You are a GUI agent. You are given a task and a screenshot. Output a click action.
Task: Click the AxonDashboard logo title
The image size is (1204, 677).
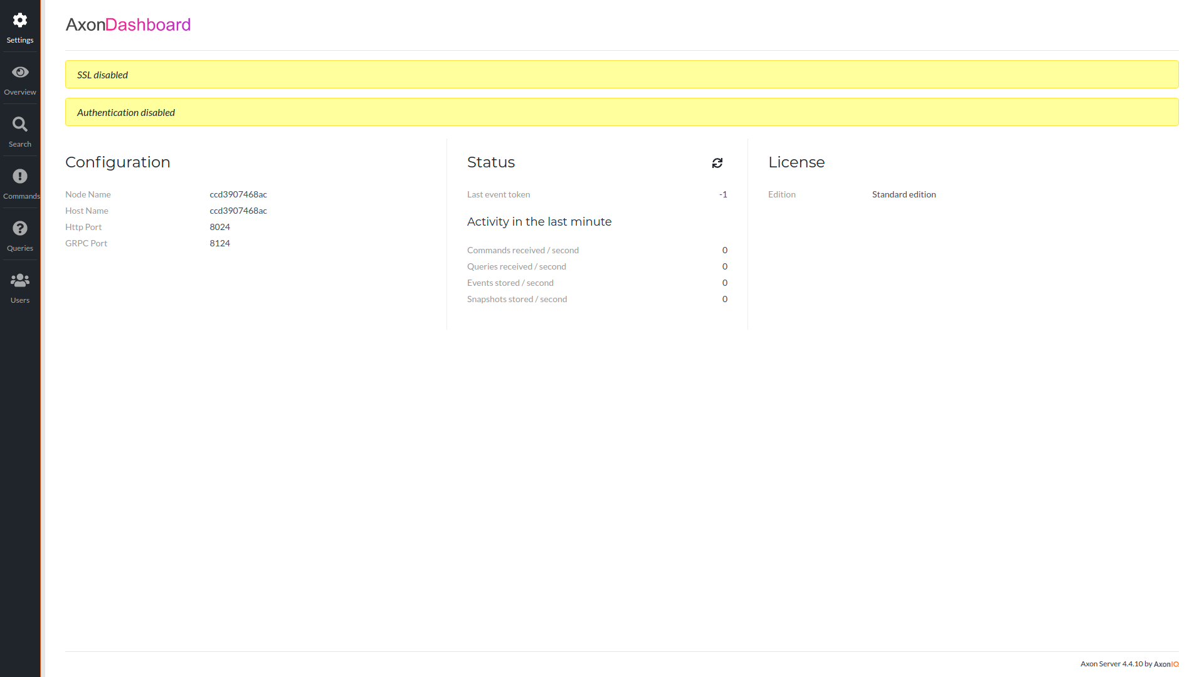click(128, 24)
